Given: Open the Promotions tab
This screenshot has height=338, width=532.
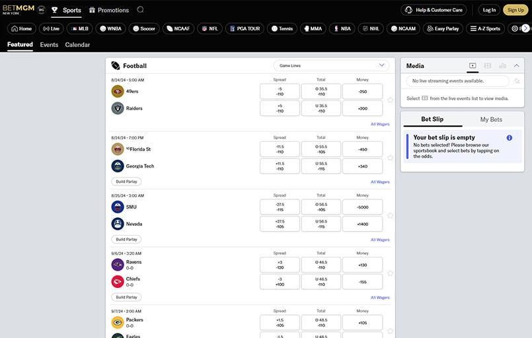Looking at the screenshot, I should pyautogui.click(x=109, y=10).
